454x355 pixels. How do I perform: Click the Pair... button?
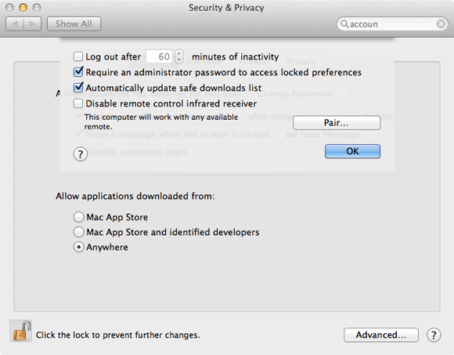click(x=337, y=123)
